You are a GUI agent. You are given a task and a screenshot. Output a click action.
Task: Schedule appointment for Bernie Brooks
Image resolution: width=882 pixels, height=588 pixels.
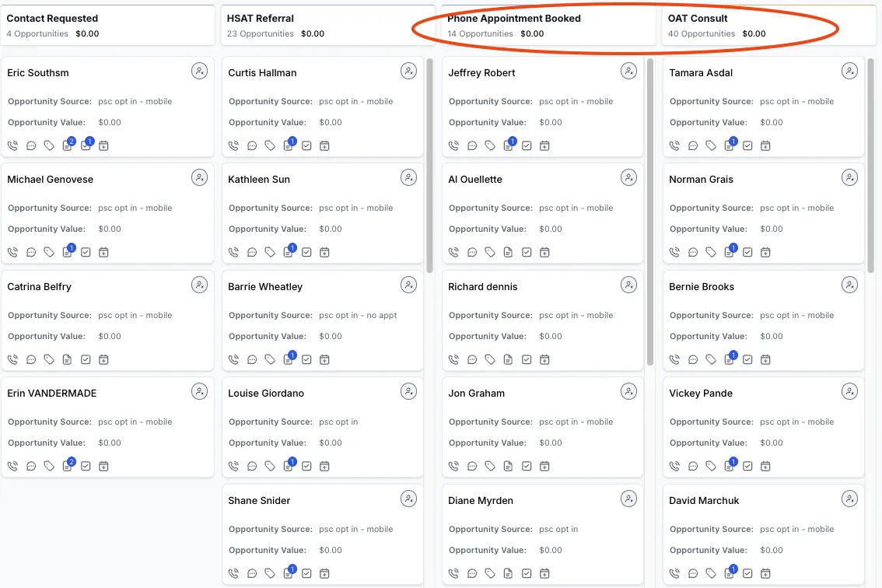pyautogui.click(x=765, y=359)
